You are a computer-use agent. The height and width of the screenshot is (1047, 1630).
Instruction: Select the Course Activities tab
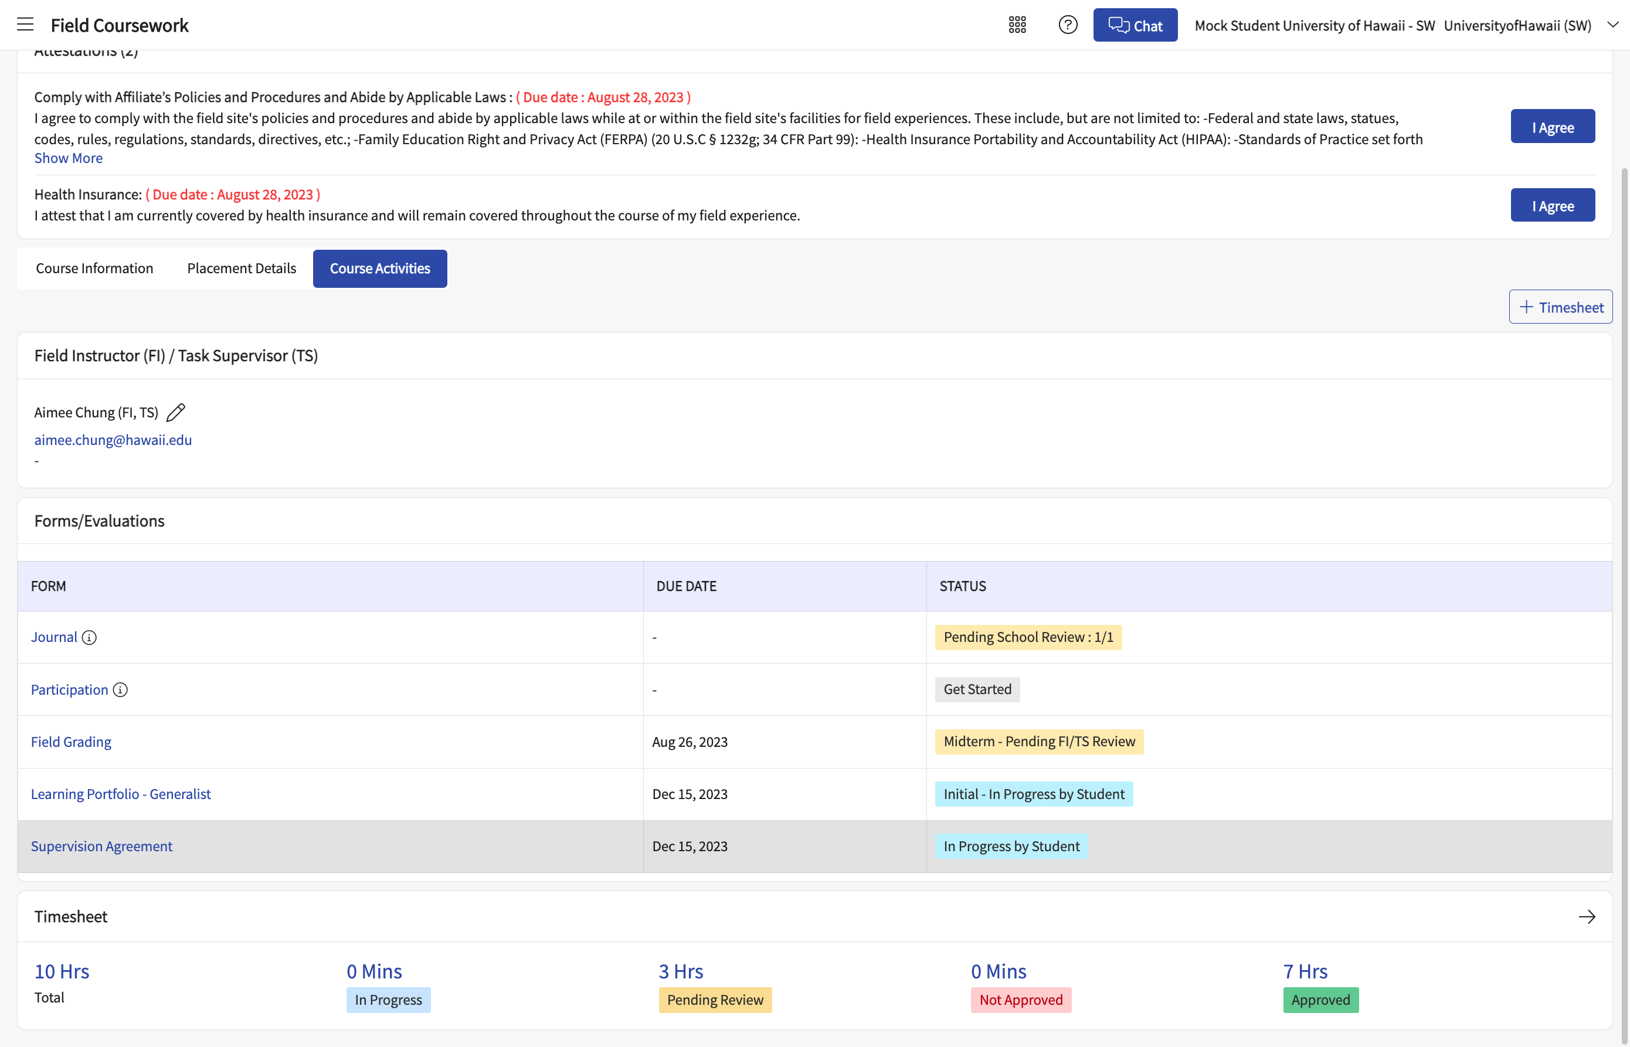[380, 268]
